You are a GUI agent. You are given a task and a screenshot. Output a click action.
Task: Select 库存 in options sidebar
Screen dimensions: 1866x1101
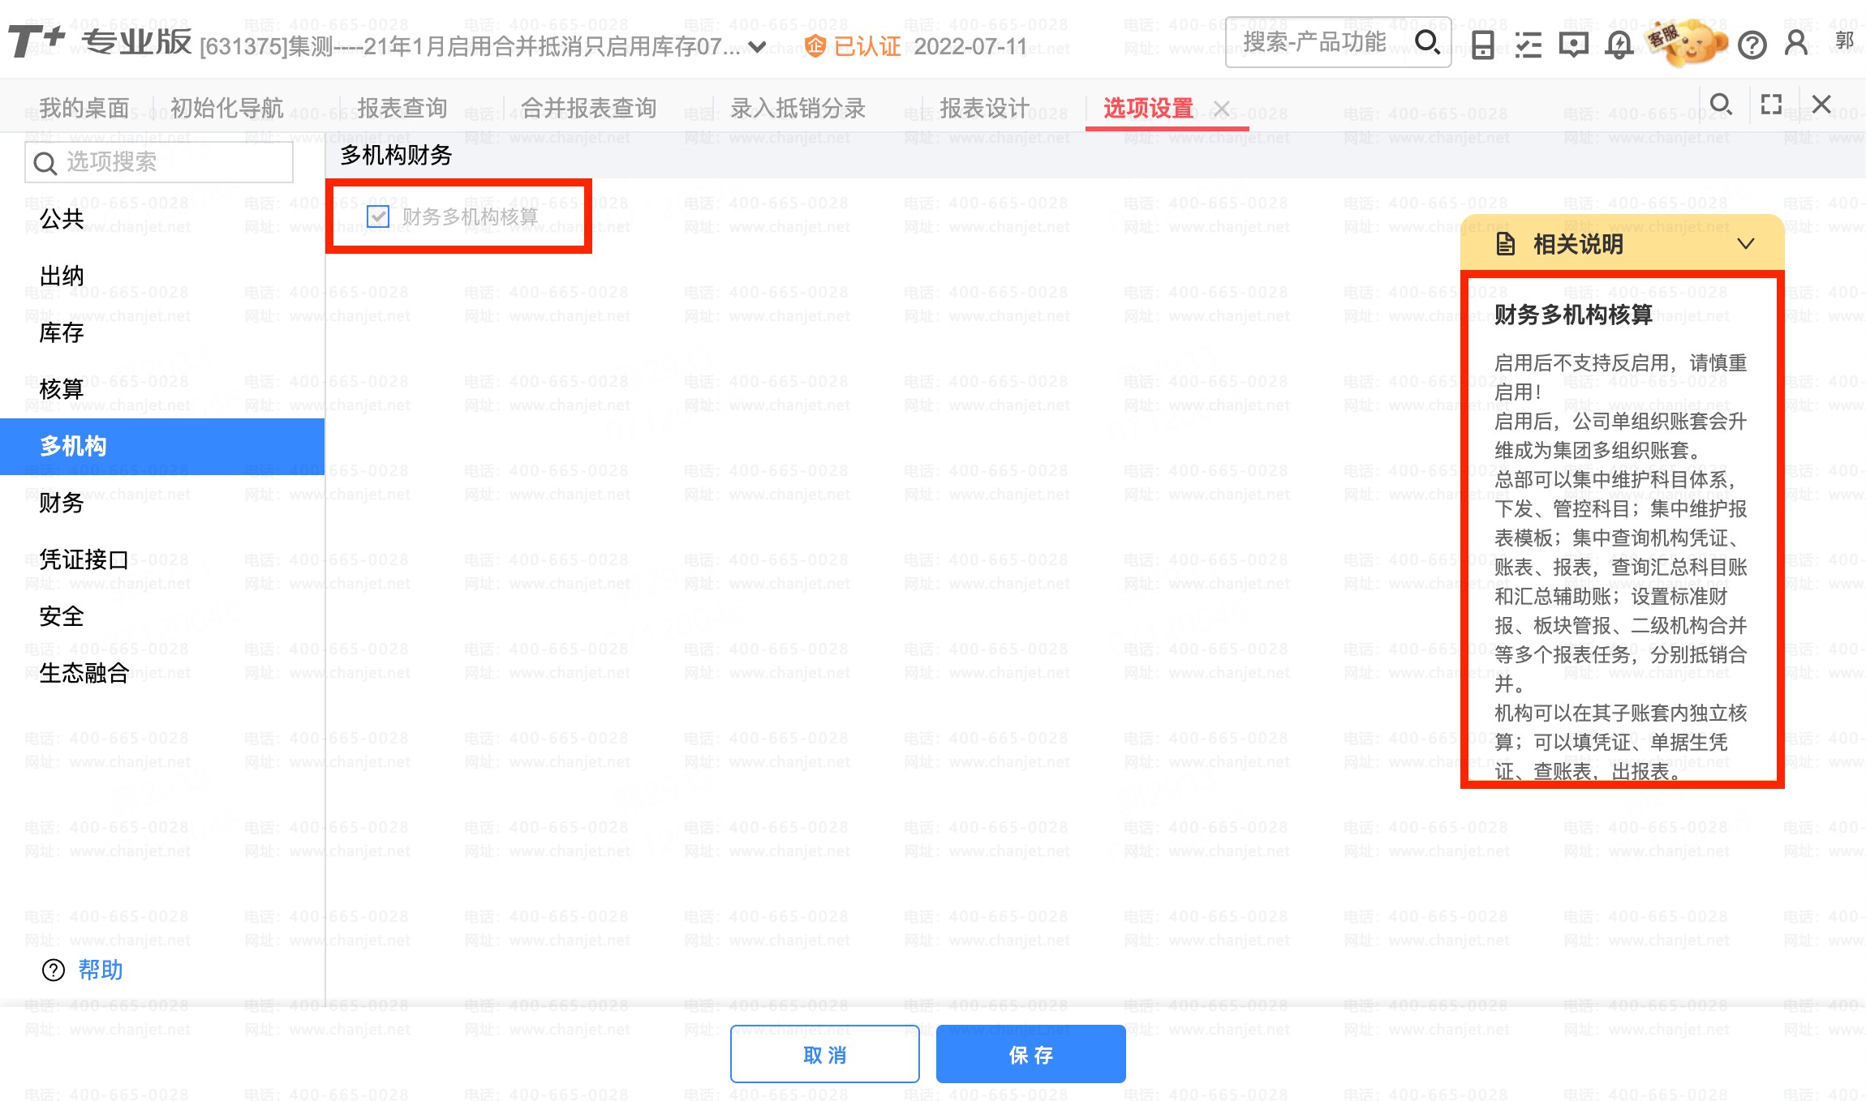click(x=162, y=332)
